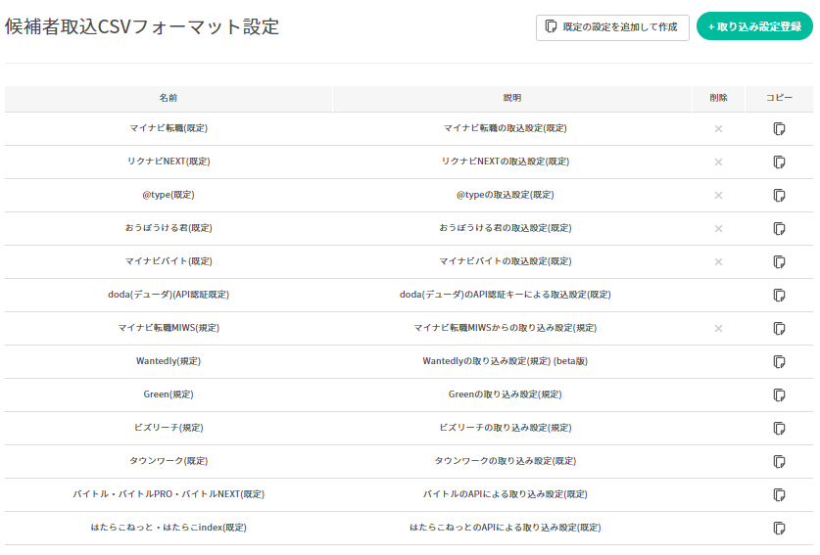Copy the はたらこねっと setting

point(779,529)
